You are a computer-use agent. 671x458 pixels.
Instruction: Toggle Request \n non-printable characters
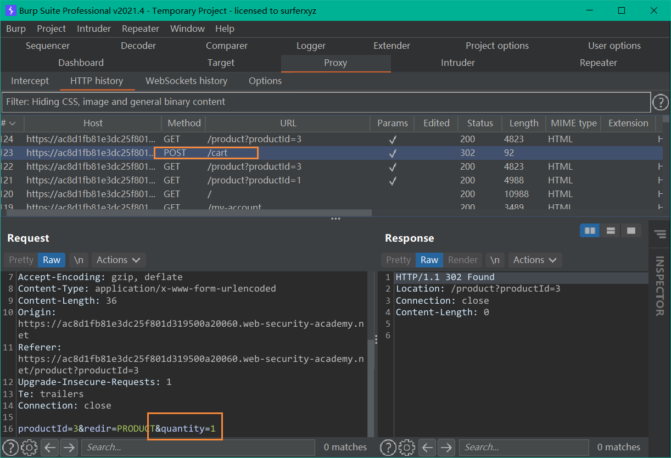coord(79,260)
